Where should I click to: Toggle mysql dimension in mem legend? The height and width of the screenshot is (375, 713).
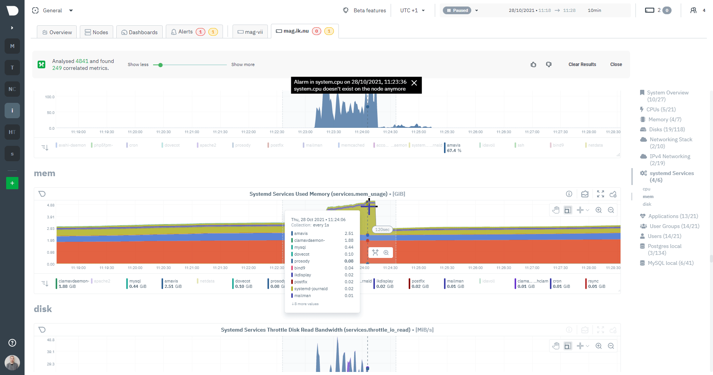tap(137, 284)
